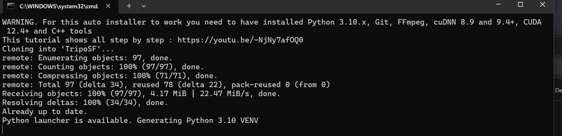The height and width of the screenshot is (136, 562).
Task: Click the 'Python launcher is available' text
Action: tap(67, 120)
